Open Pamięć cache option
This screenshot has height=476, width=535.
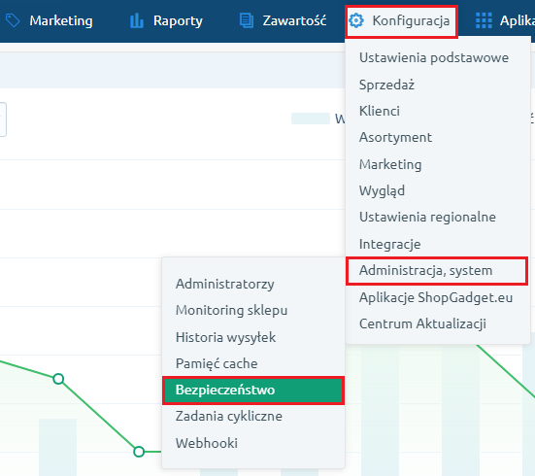[x=217, y=363]
